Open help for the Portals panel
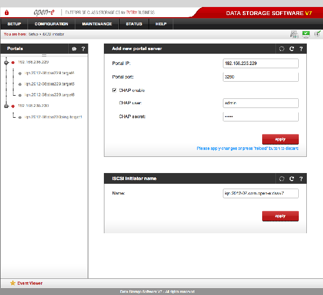 (x=83, y=49)
